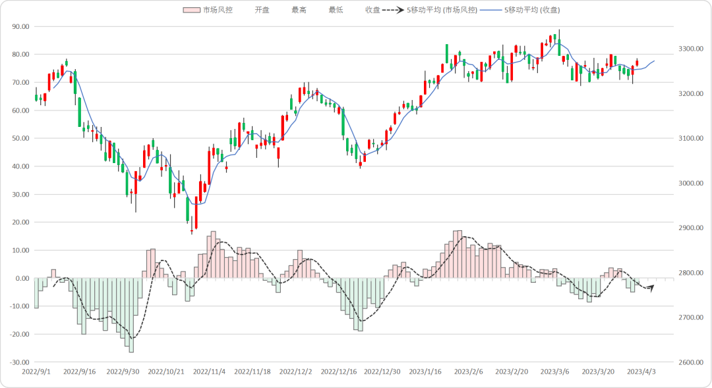Image resolution: width=712 pixels, height=388 pixels.
Task: Click the arrowhead ending the dashed average line
Action: pos(651,288)
